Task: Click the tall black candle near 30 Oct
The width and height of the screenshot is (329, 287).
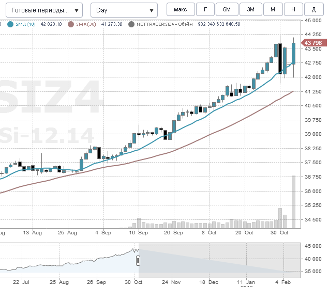Action: tap(280, 58)
